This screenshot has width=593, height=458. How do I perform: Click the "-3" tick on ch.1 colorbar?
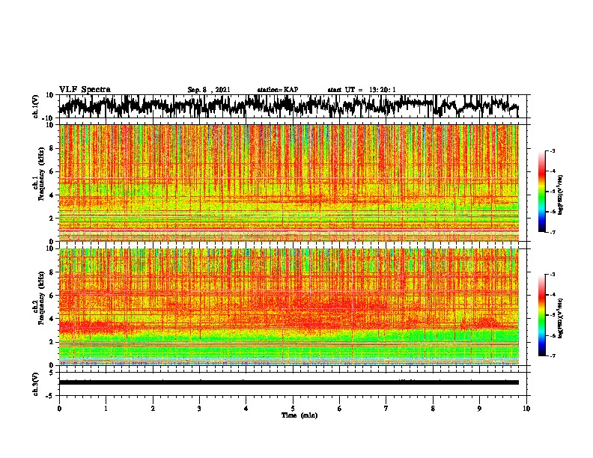(552, 150)
